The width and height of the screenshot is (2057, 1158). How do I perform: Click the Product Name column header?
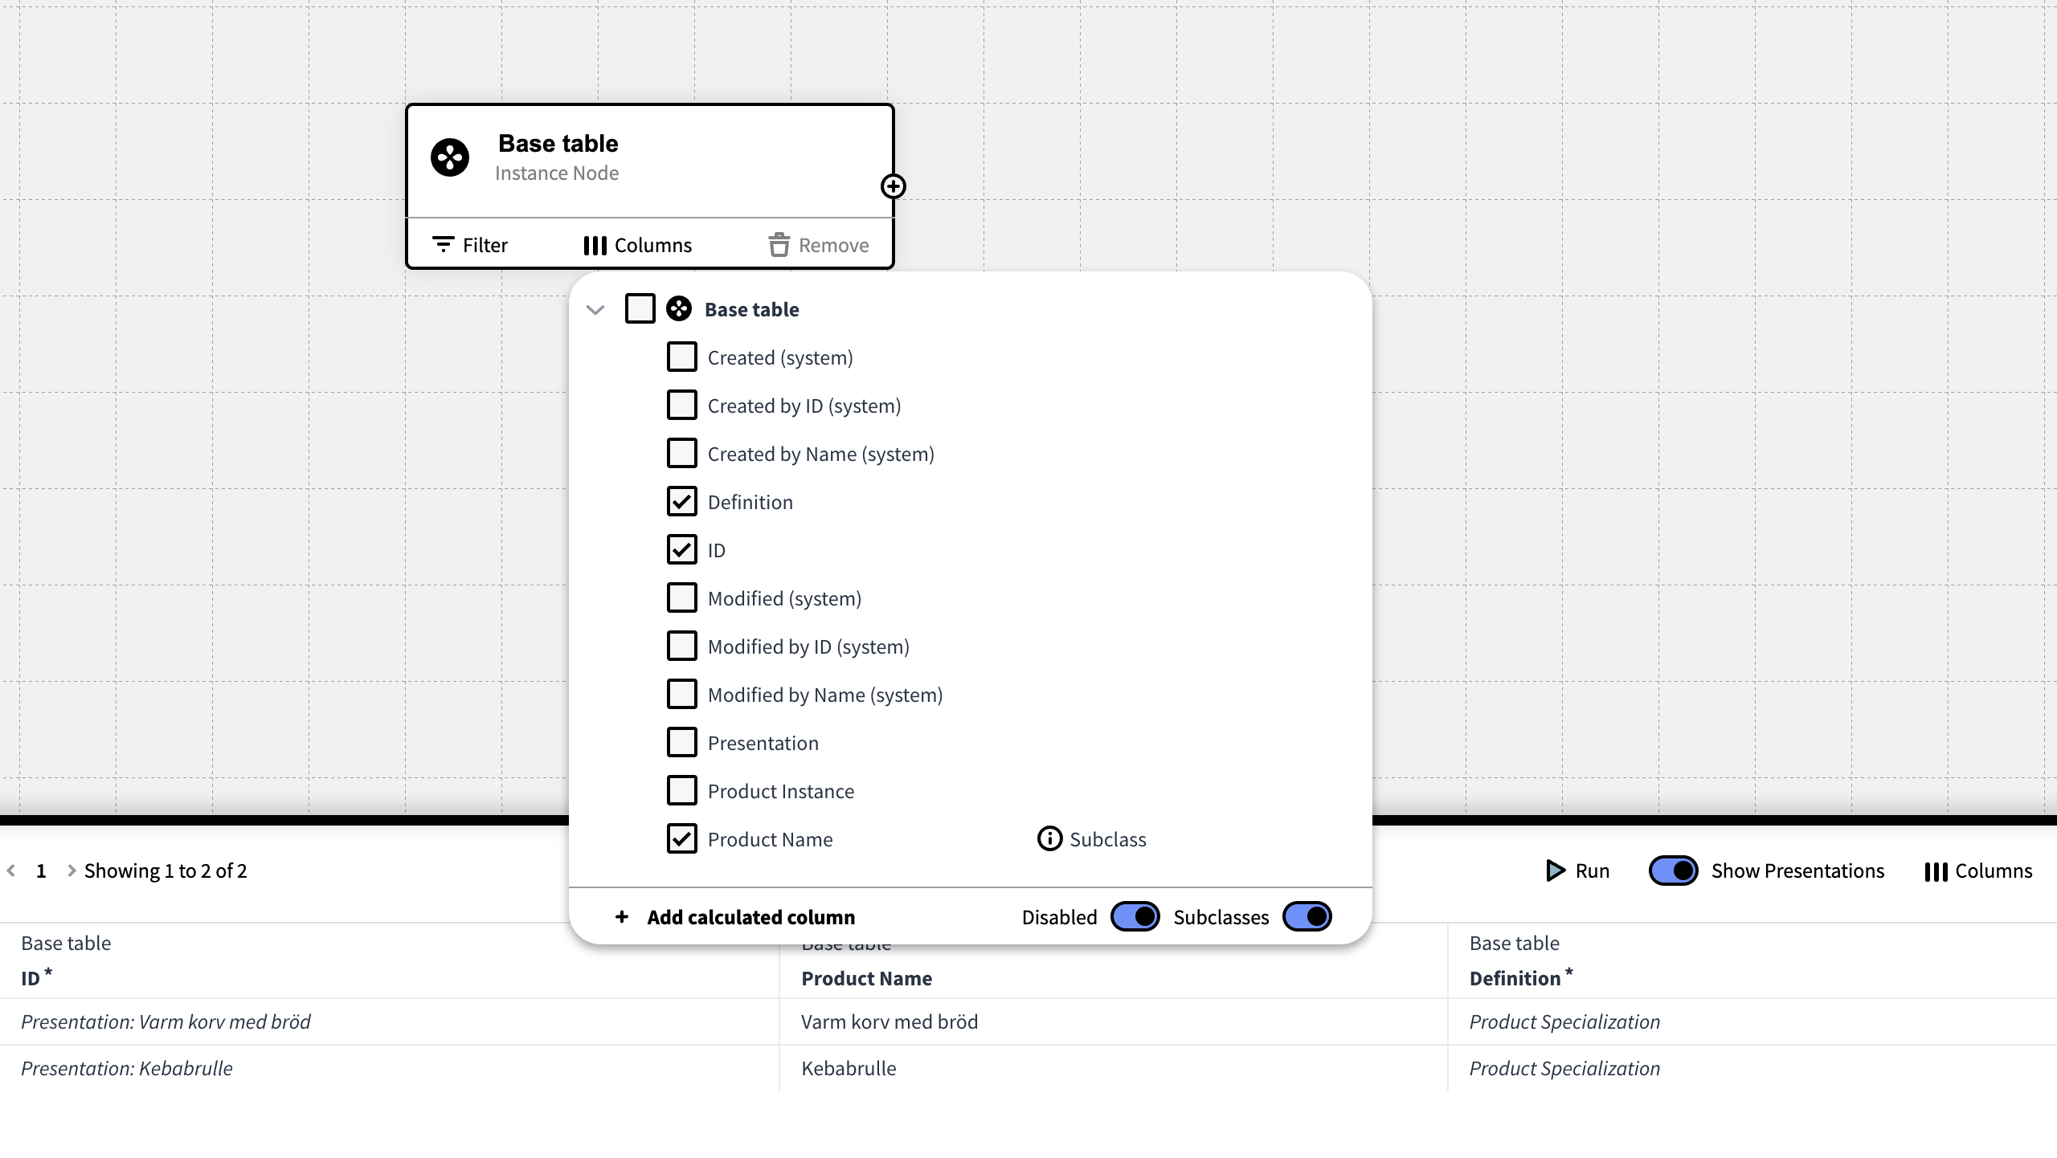pos(866,978)
